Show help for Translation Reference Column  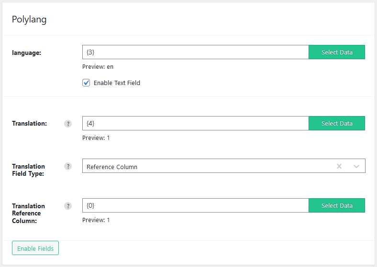click(68, 206)
